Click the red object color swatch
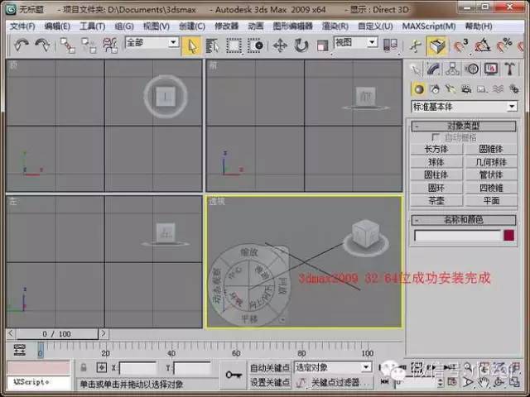530x397 pixels. tap(508, 236)
